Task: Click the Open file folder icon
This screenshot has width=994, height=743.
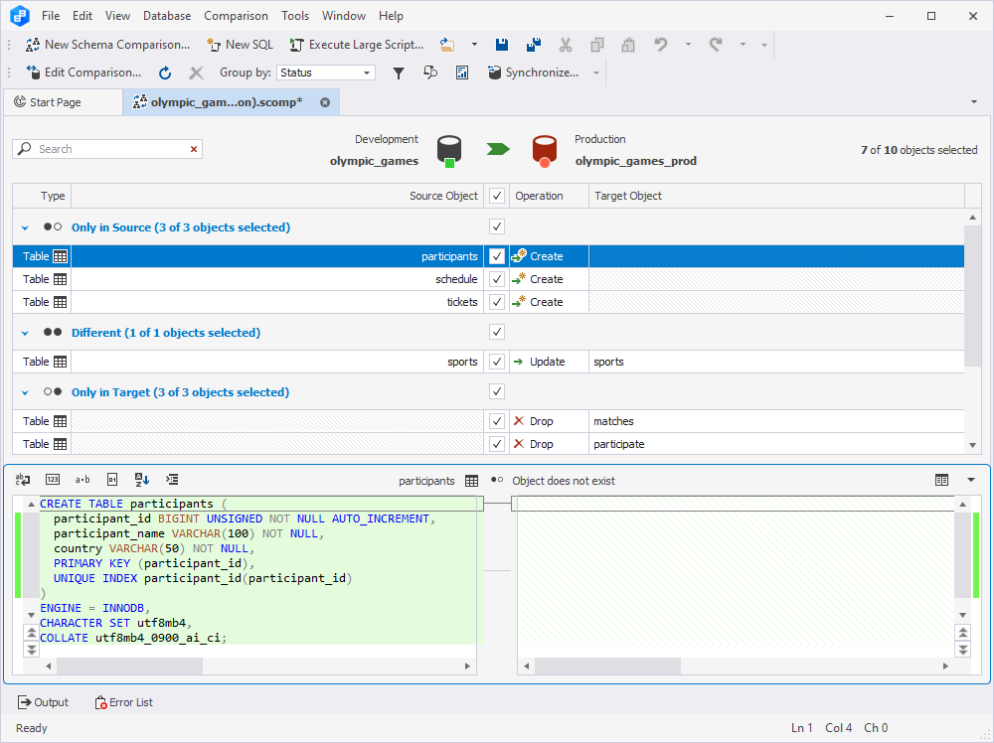Action: (447, 45)
